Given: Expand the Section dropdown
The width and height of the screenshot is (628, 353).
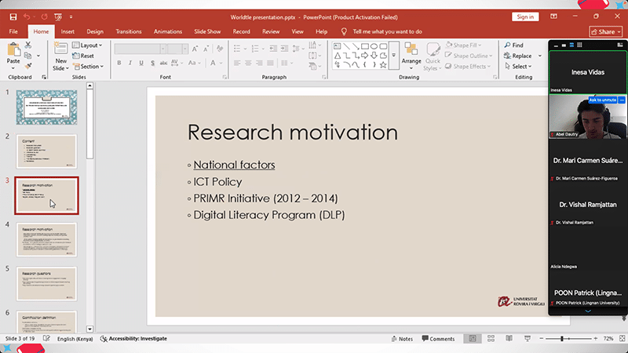Looking at the screenshot, I should (89, 67).
